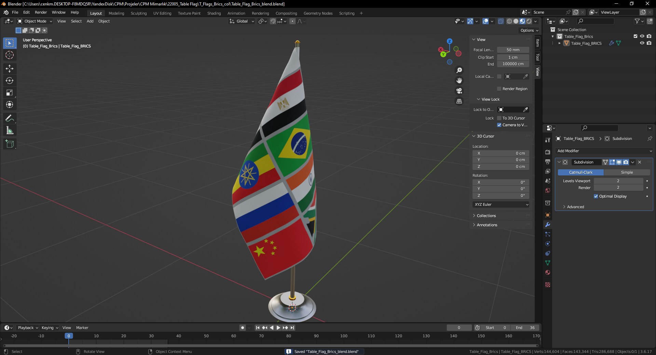656x355 pixels.
Task: Open the Global transform orientation dropdown
Action: [242, 21]
